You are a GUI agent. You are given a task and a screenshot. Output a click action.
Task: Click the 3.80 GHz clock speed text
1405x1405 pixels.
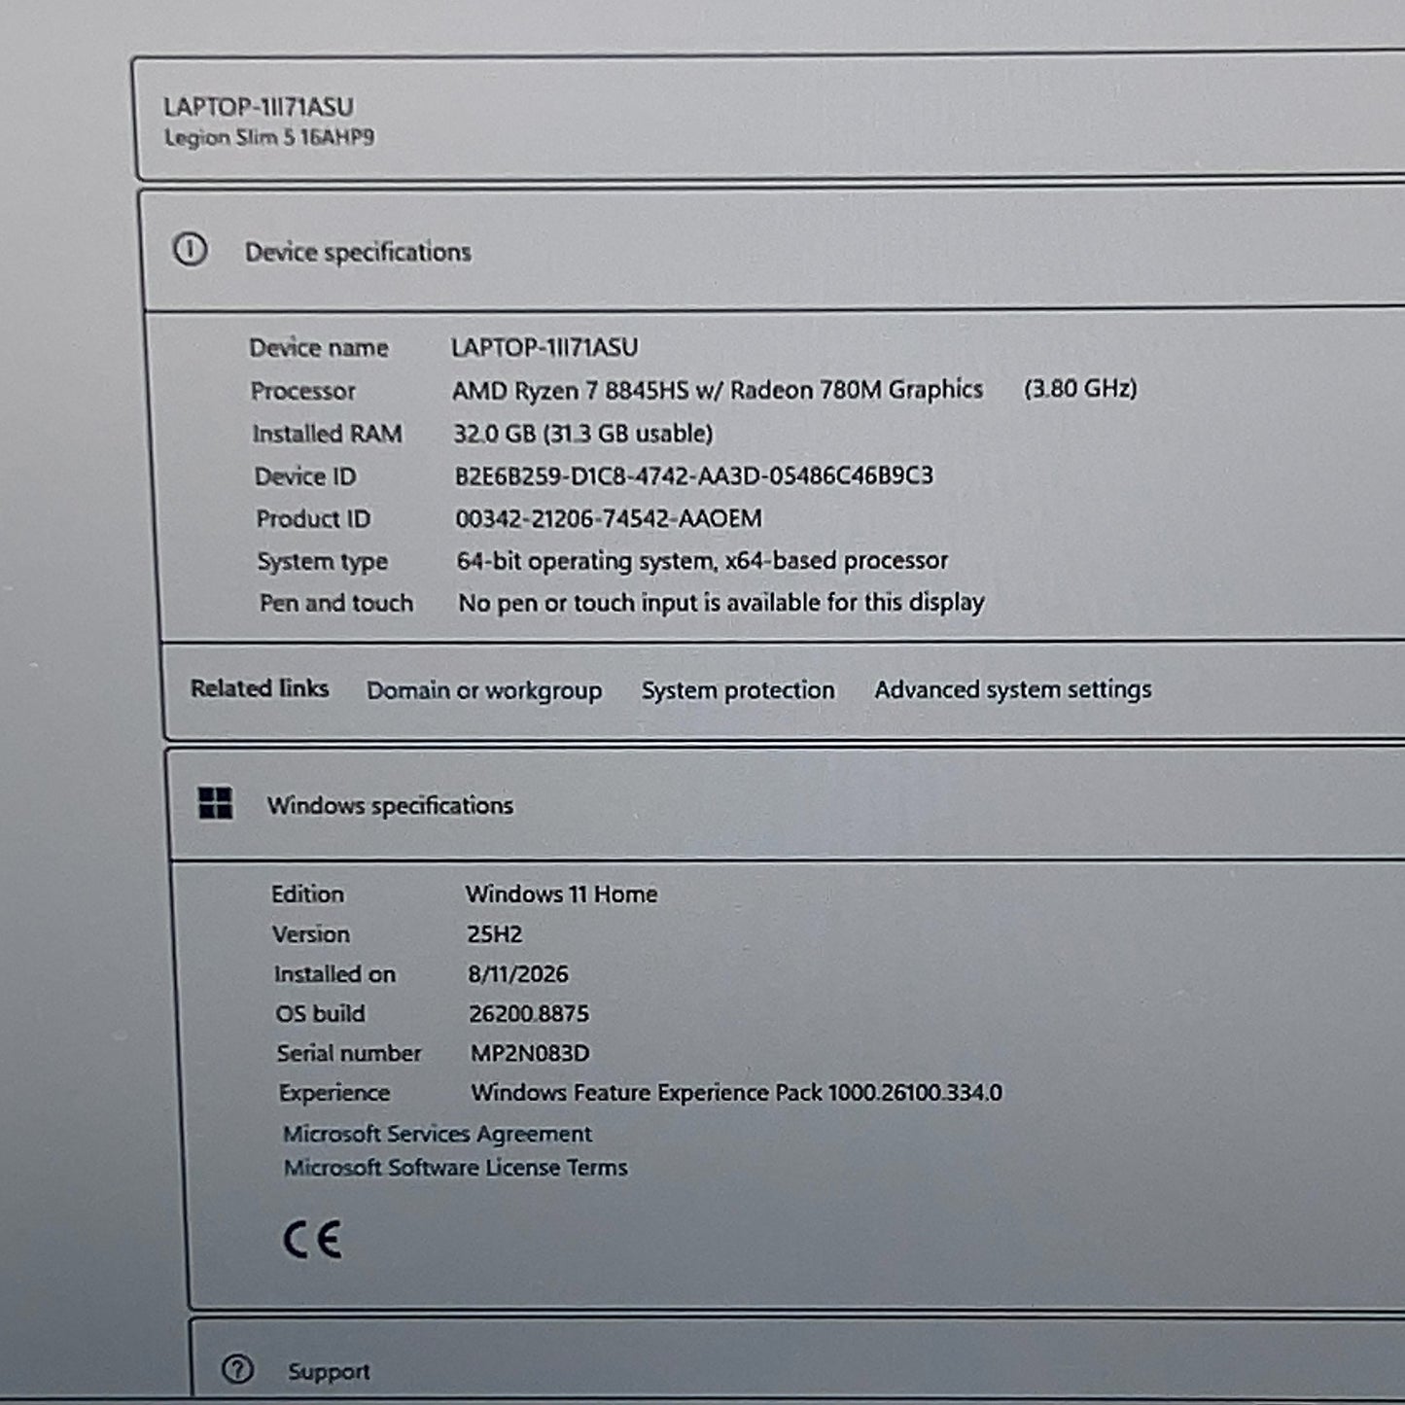click(x=1080, y=389)
